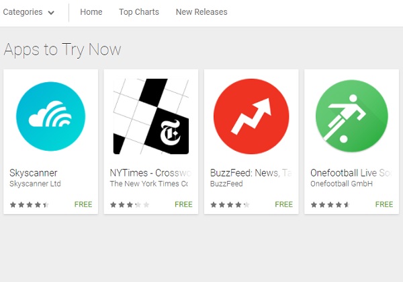Open the Onefootball GmbH developer link
403x282 pixels.
click(x=341, y=184)
